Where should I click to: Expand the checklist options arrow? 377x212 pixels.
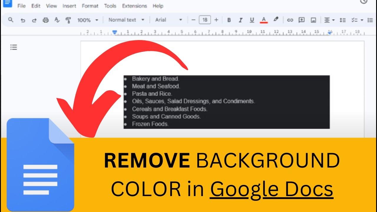click(x=362, y=20)
